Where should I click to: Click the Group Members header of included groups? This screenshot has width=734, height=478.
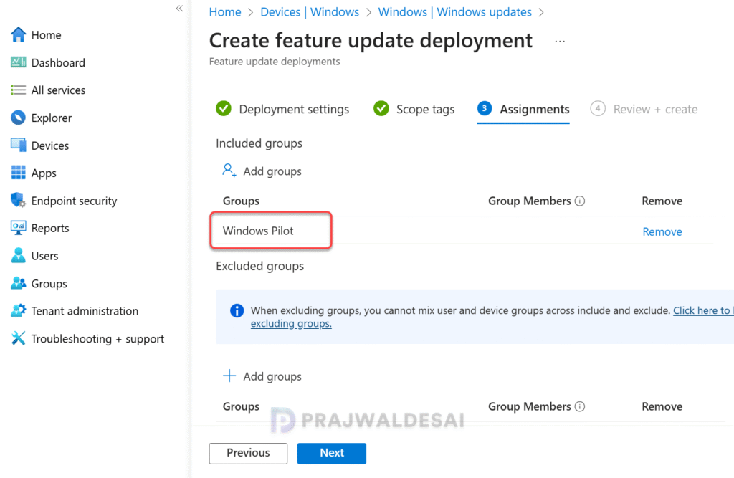530,201
